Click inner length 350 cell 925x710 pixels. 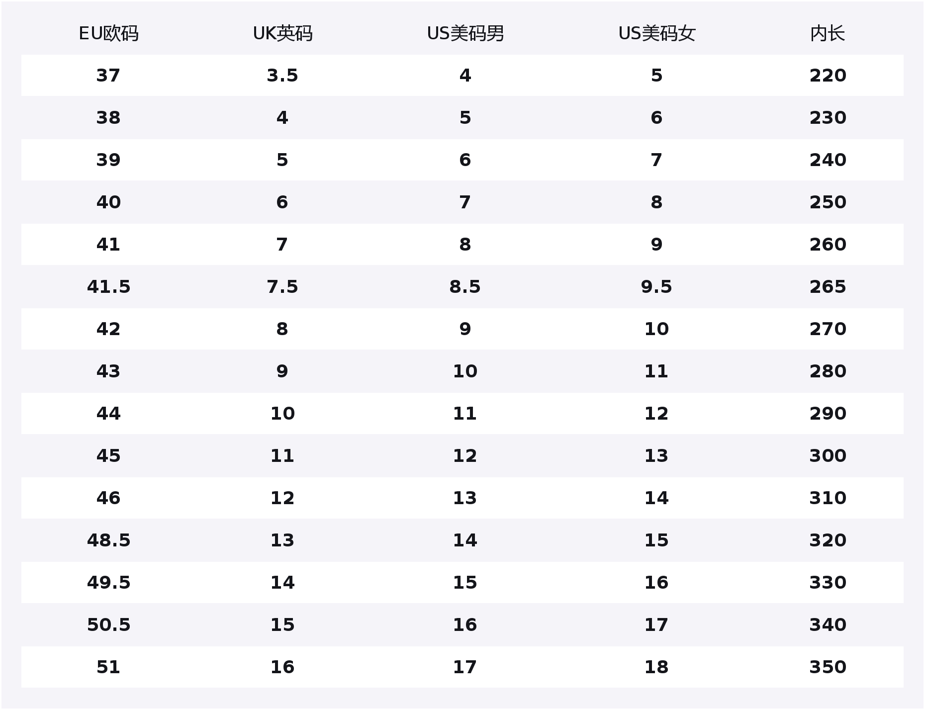tap(828, 667)
